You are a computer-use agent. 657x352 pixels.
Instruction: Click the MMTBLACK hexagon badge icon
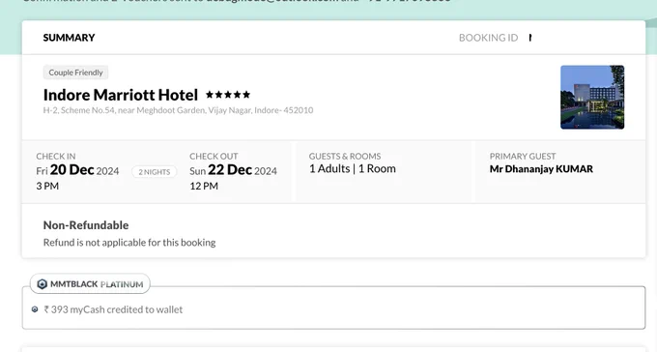coord(42,284)
